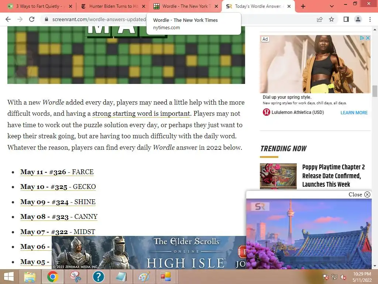Click the scrollbar up arrow

[x=375, y=30]
